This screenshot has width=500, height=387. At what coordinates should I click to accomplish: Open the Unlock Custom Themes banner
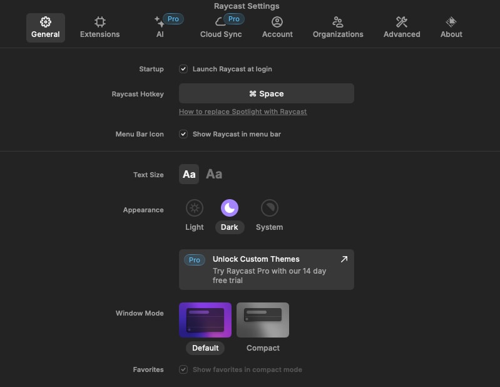tap(266, 270)
